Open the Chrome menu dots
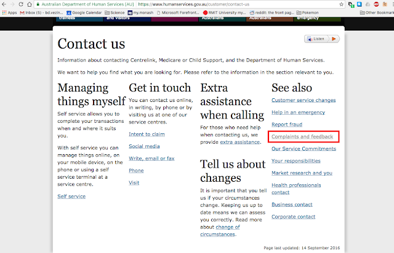Image resolution: width=394 pixels, height=253 pixels. (392, 4)
